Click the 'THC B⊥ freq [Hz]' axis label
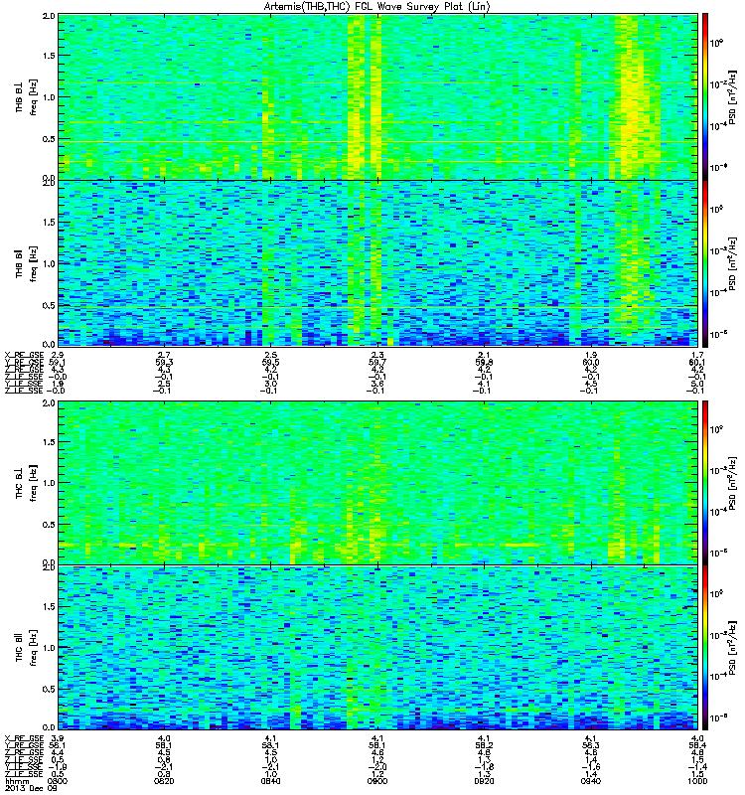 pos(26,483)
